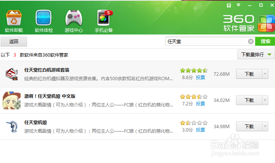The width and height of the screenshot is (275, 163).
Task: Open 游戏中心 game center
Action: [x=74, y=21]
